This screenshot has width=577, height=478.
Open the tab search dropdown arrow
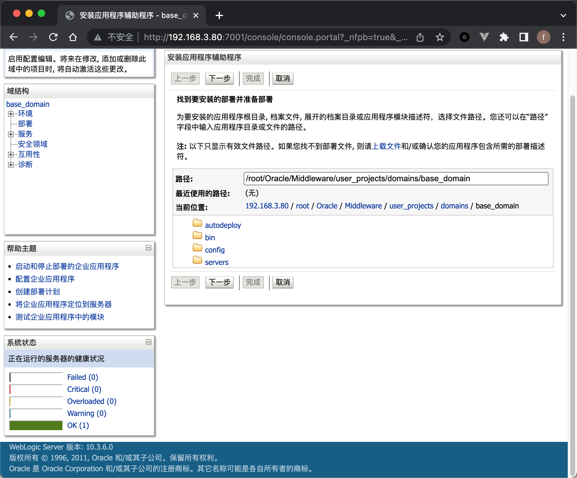click(563, 15)
